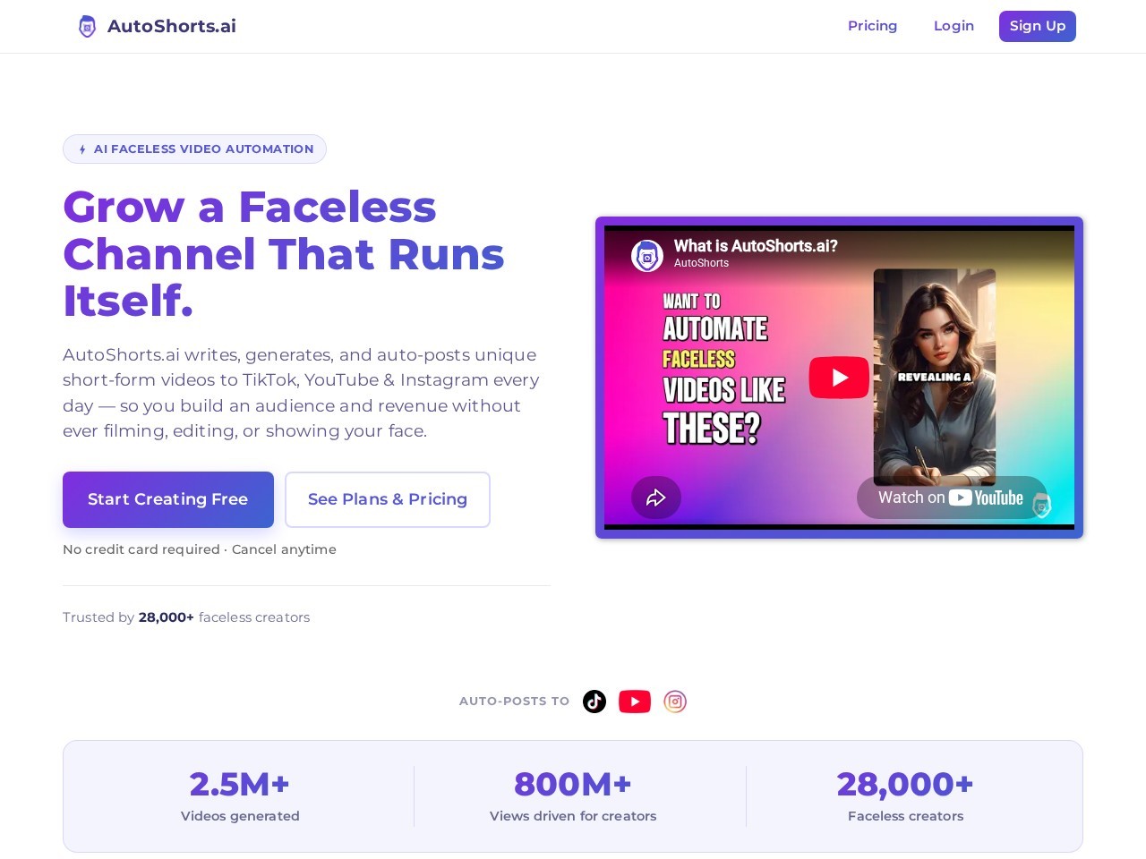The width and height of the screenshot is (1146, 859).
Task: Click the woman portrait thumbnail in video
Action: point(935,378)
